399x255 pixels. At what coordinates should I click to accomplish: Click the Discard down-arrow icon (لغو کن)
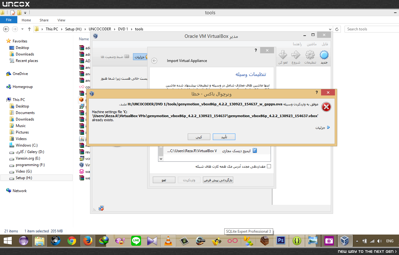coord(283,55)
